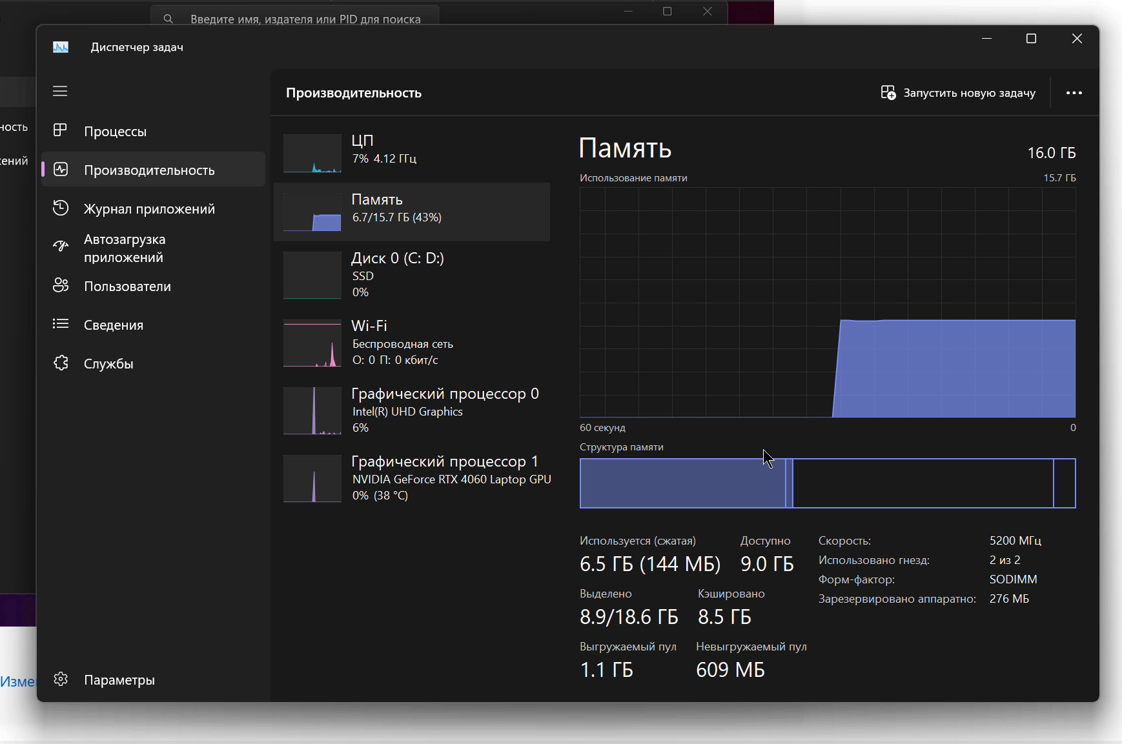Select the Диск 0 graph thumbnail
Screen dimensions: 1122x744
(x=312, y=276)
